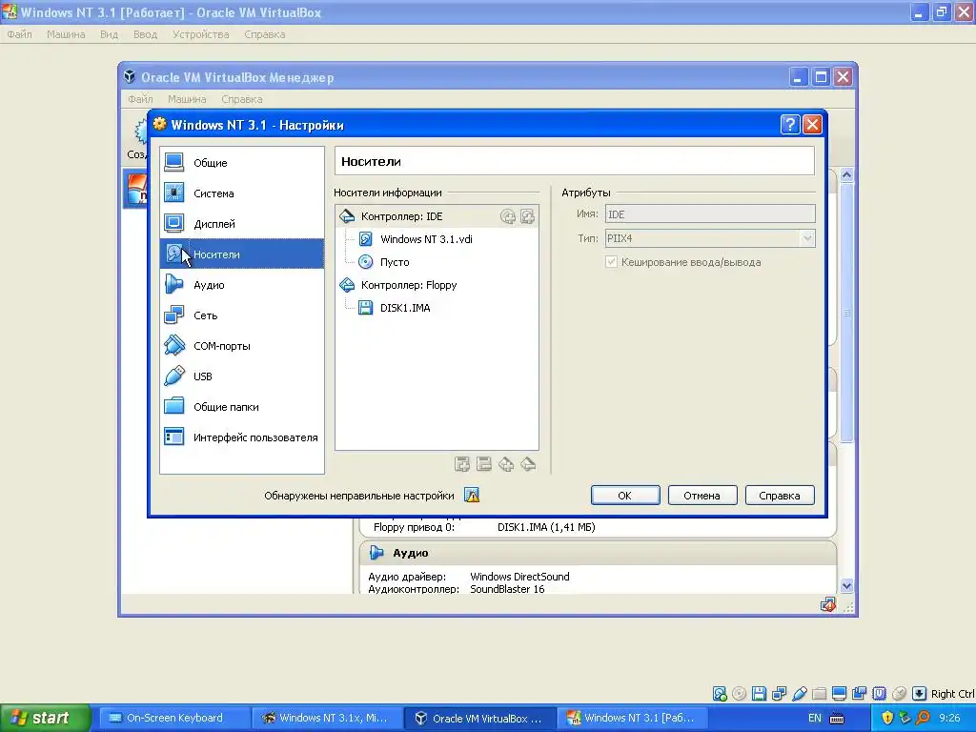Click add hard disk icon on IDE controller

coord(527,216)
